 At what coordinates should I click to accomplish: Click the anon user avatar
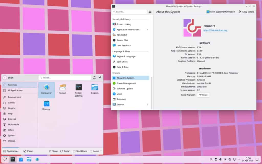tap(5, 78)
